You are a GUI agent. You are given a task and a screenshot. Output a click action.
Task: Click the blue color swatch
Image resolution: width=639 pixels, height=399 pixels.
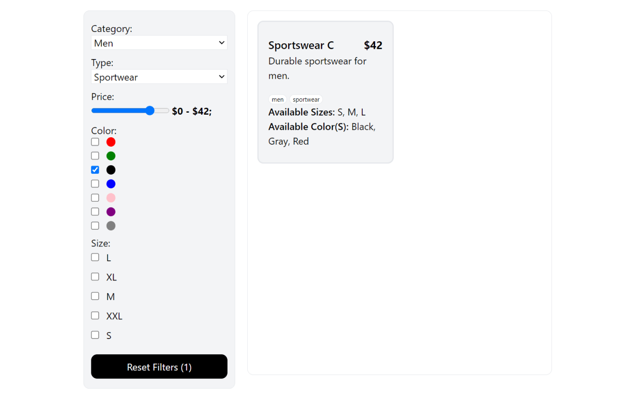[x=111, y=184]
